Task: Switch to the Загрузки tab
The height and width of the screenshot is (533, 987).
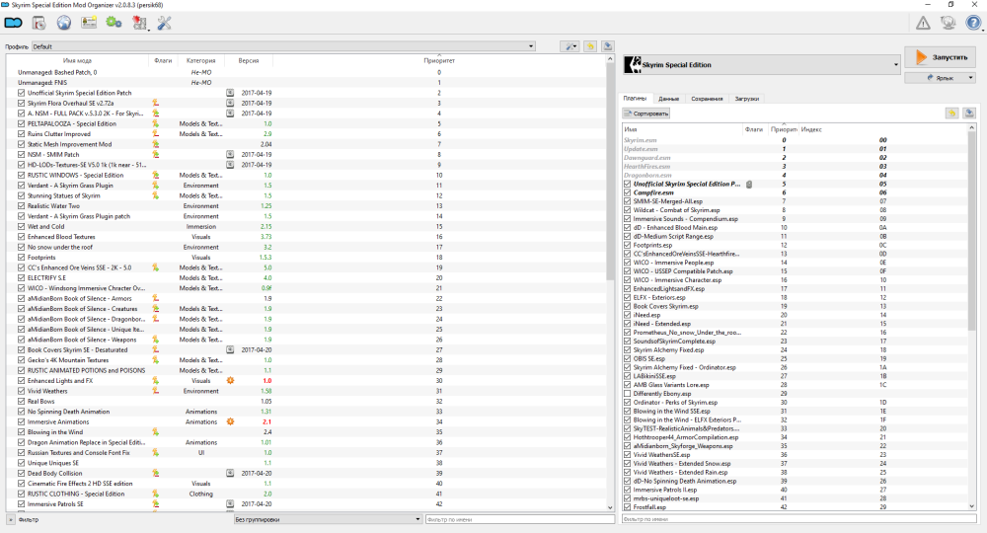Action: pyautogui.click(x=747, y=99)
